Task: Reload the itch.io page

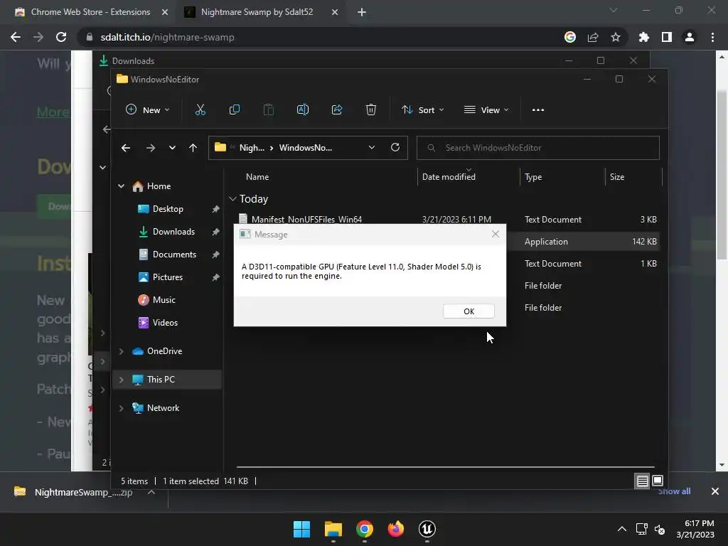Action: click(61, 37)
